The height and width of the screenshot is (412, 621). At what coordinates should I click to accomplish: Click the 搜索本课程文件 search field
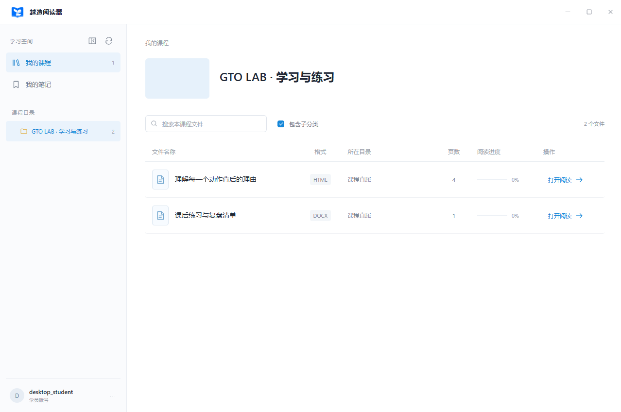(206, 124)
